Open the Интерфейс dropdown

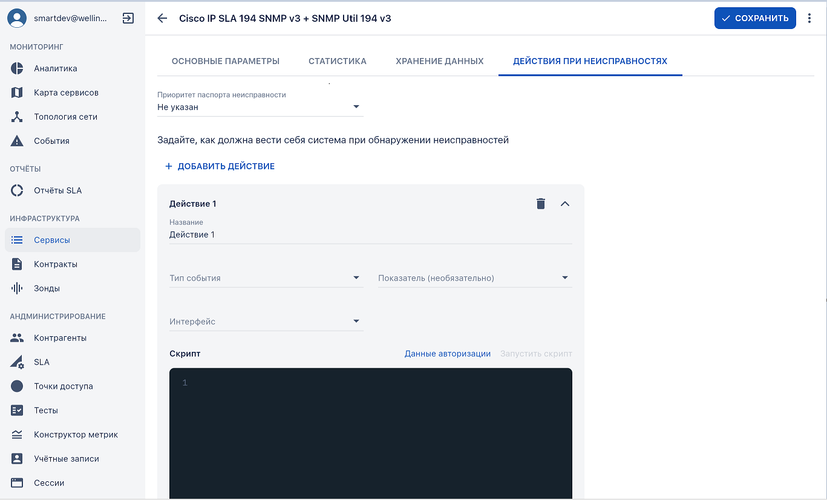pyautogui.click(x=266, y=322)
